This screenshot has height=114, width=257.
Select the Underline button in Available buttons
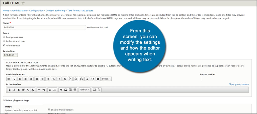[x=14, y=79]
